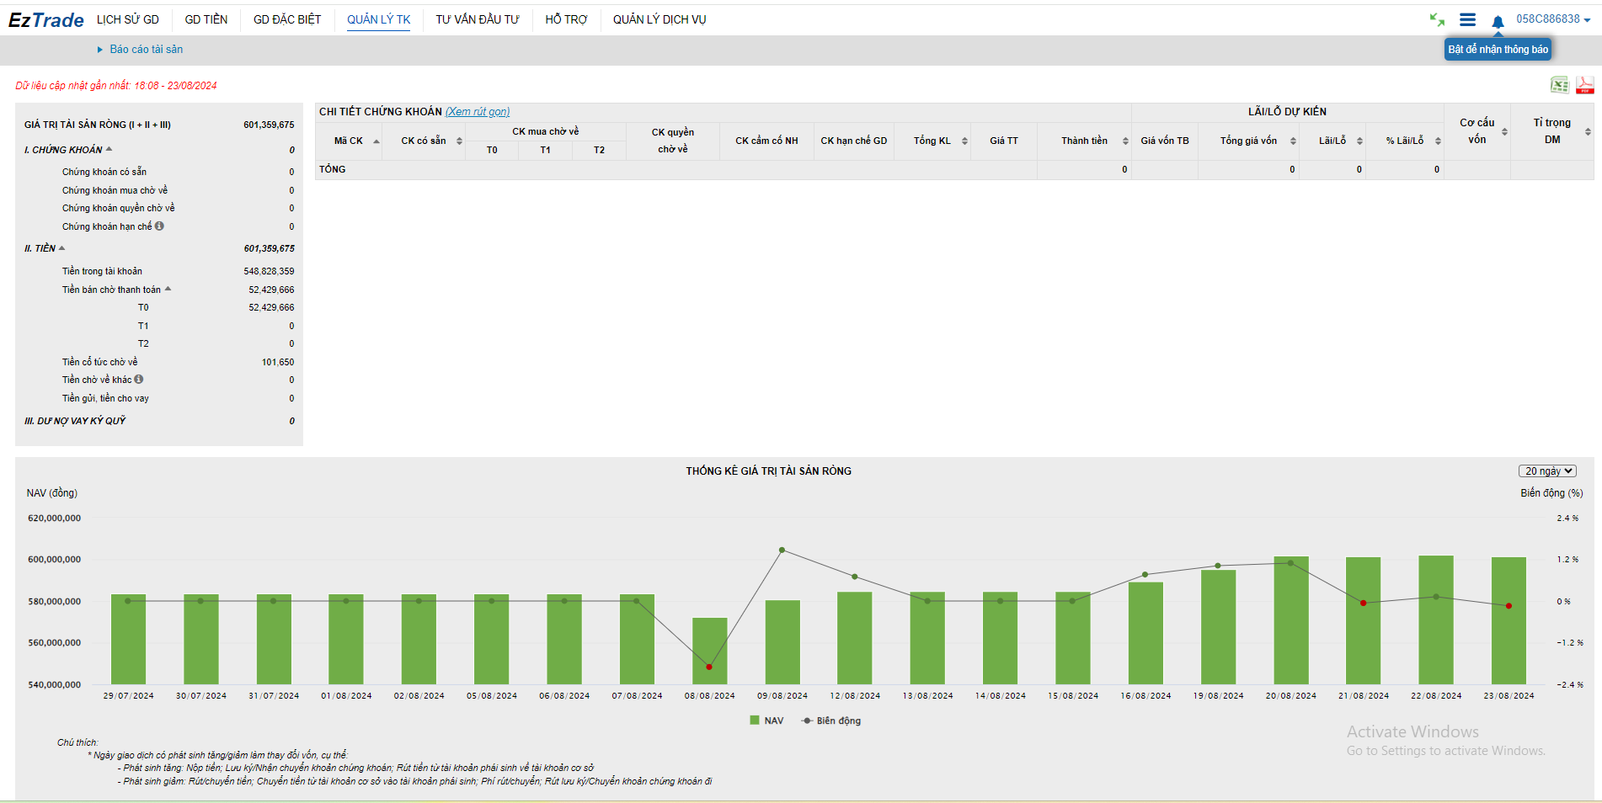Open the QUẢN LÝ DỊCH VỤ menu
The width and height of the screenshot is (1602, 803).
pos(659,19)
